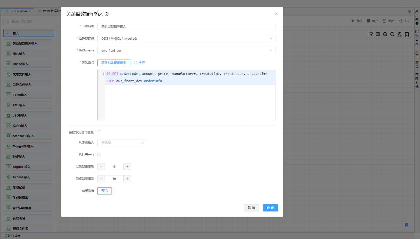Open the 通用配置 side tab
Image resolution: width=420 pixels, height=239 pixels.
point(417,17)
